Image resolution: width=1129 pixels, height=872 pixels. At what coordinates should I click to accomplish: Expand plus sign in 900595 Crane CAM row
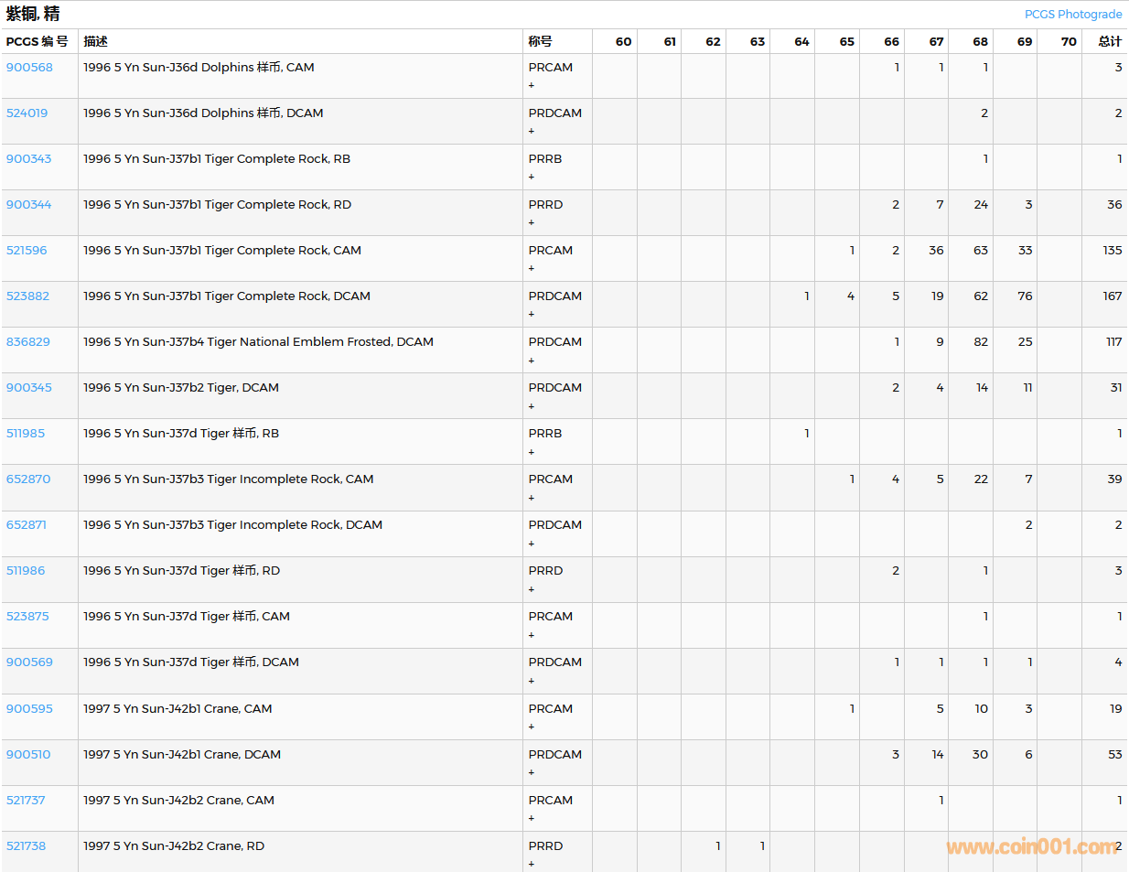coord(532,727)
